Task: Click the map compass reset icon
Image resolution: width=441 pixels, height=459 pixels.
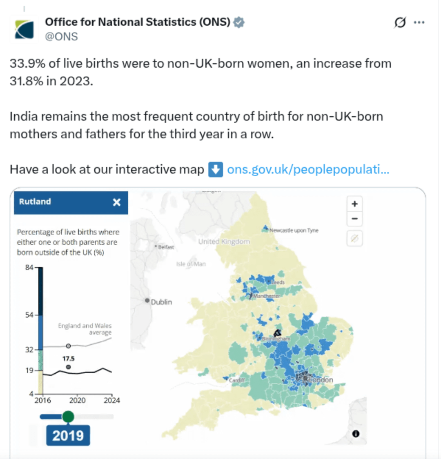Action: click(x=354, y=239)
